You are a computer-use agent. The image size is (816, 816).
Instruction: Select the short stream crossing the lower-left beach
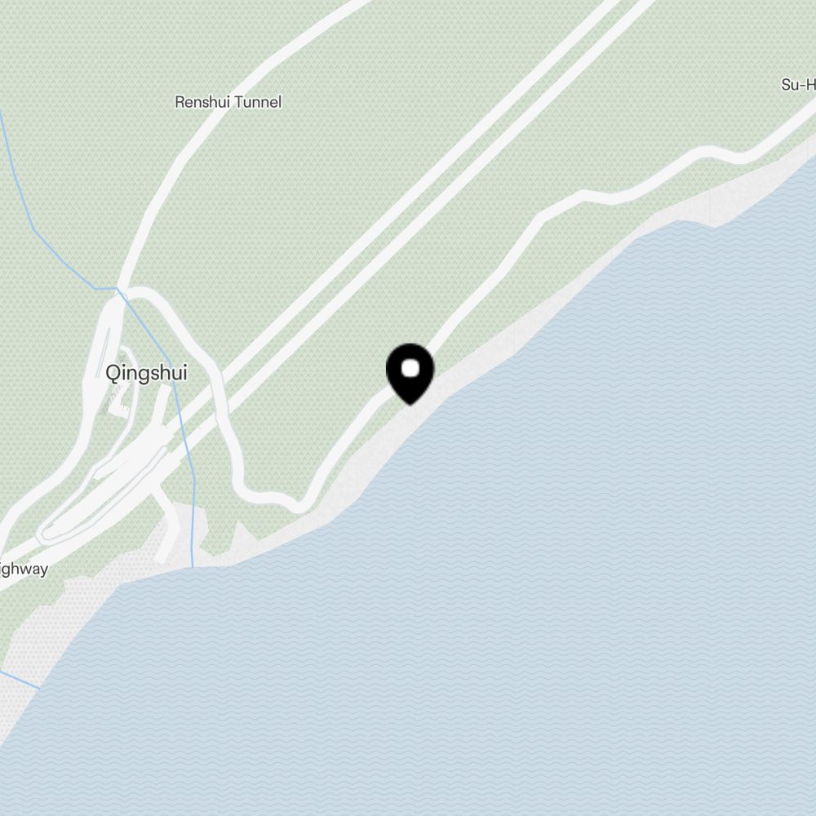[x=20, y=680]
